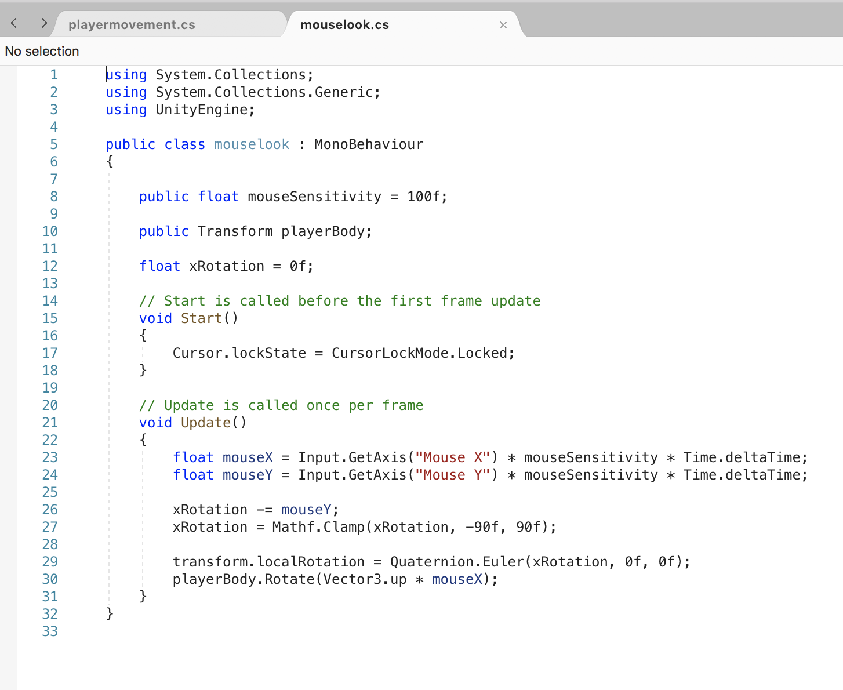Click 'System.Collections;' on line 1
This screenshot has width=843, height=690.
(x=235, y=75)
